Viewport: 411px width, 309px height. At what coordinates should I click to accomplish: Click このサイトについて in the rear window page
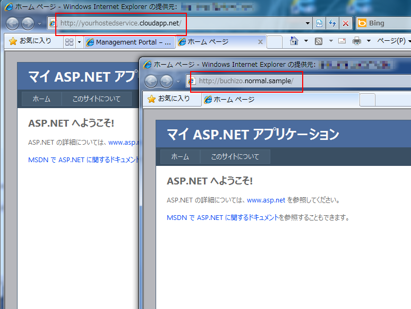pos(97,99)
